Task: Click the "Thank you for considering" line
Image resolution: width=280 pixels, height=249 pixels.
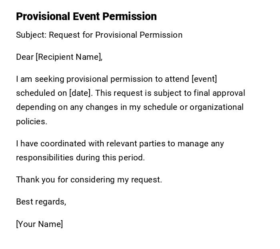Action: tap(65, 180)
